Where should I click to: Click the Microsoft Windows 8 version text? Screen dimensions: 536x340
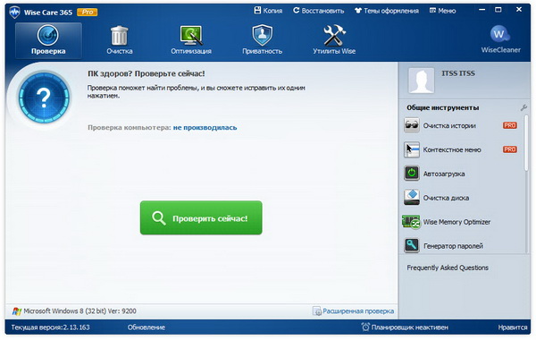(80, 310)
